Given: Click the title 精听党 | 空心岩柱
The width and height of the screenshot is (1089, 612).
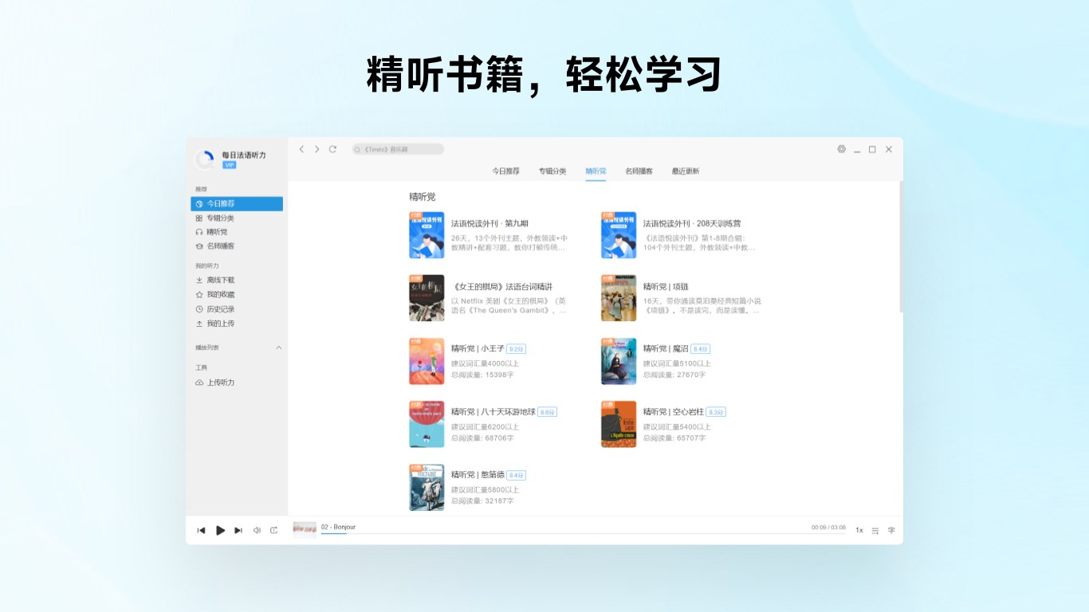Looking at the screenshot, I should 674,412.
